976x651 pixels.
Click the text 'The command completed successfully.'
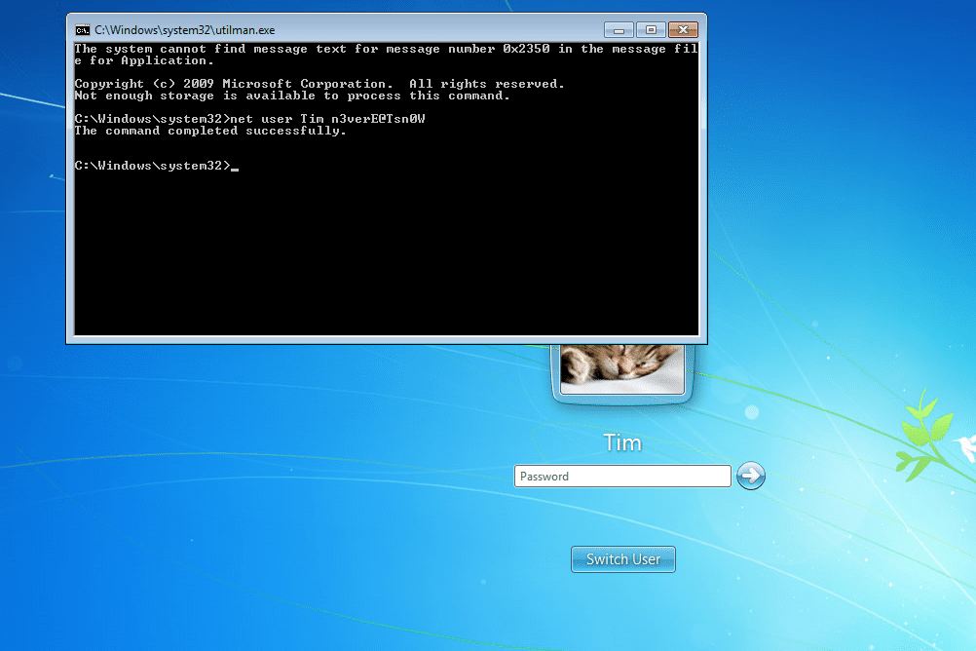[x=209, y=131]
